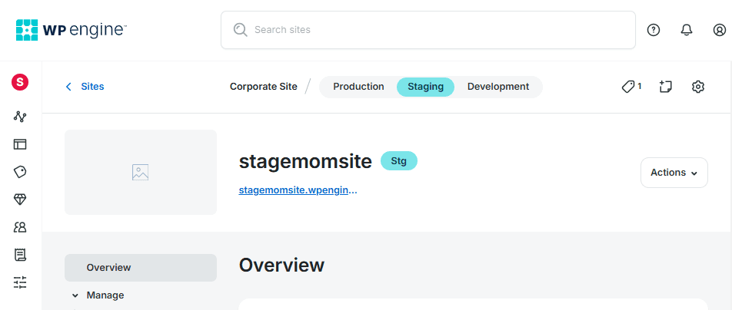Open the sites layout sidebar icon
This screenshot has width=732, height=310.
pyautogui.click(x=20, y=144)
